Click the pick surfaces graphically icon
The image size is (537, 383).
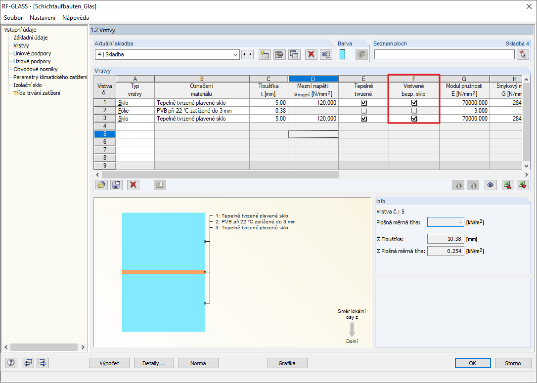pyautogui.click(x=523, y=54)
